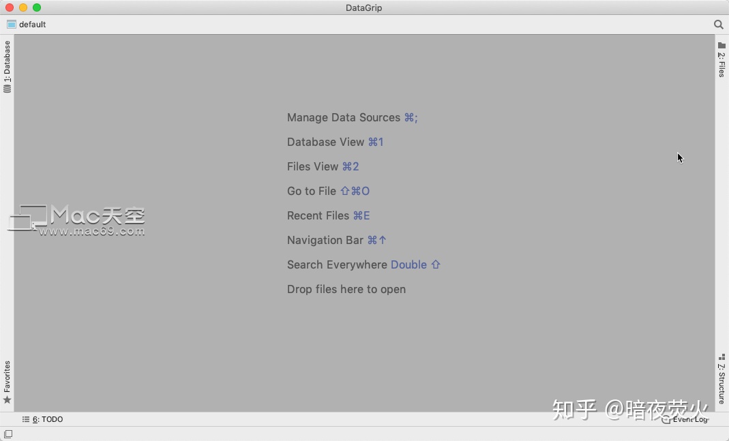This screenshot has height=441, width=729.
Task: Maximize the DataGrip window with green button
Action: [x=37, y=7]
